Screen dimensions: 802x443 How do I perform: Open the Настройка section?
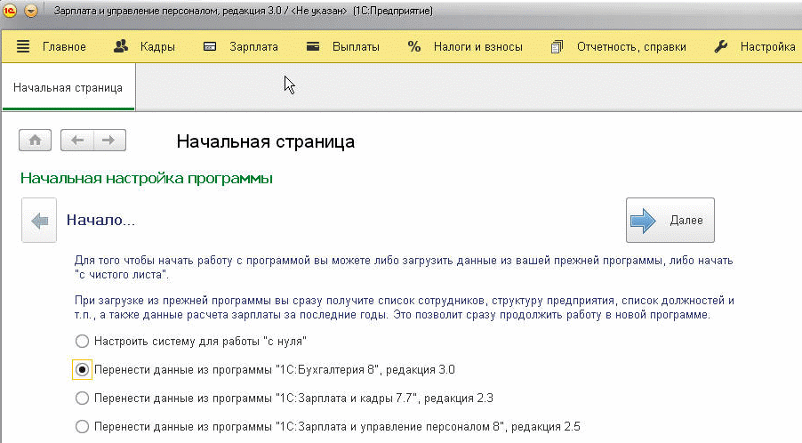[767, 47]
